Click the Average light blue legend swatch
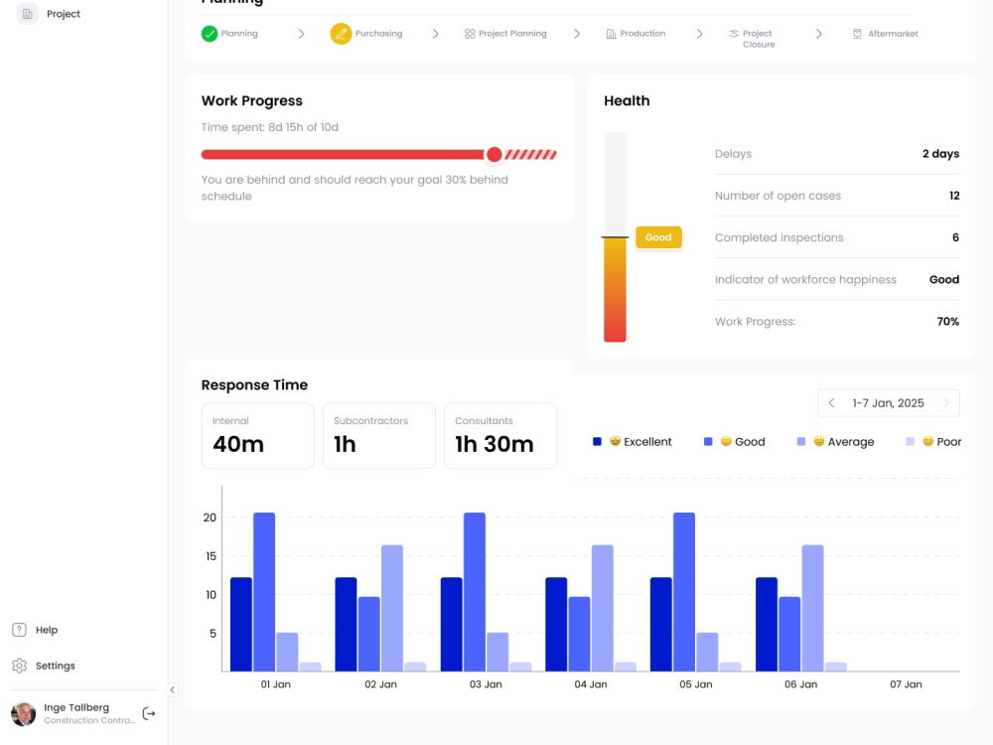The width and height of the screenshot is (993, 745). (801, 442)
